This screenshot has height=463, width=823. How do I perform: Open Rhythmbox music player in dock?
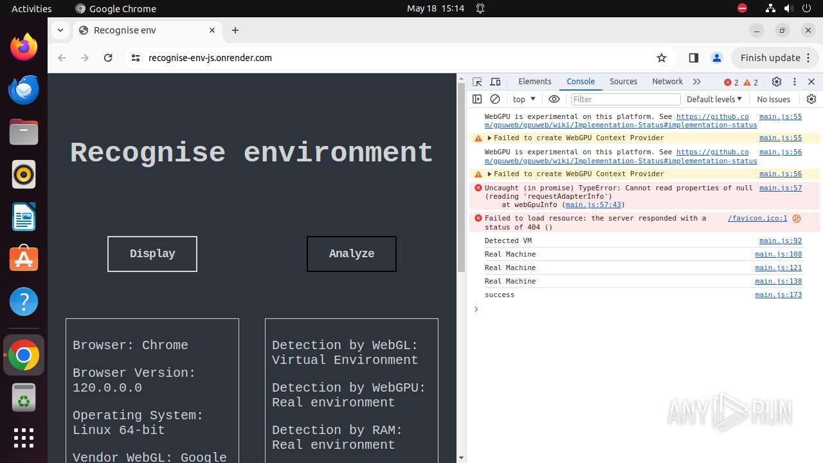[24, 174]
